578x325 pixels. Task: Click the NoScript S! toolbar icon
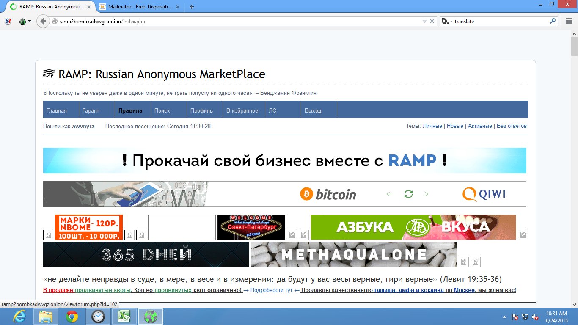(x=8, y=21)
